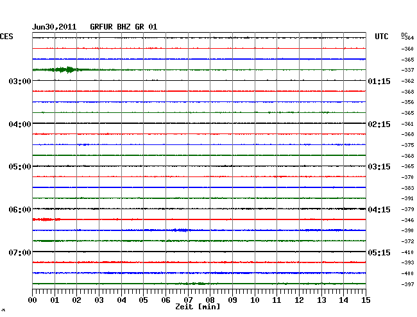Image resolution: width=417 pixels, height=317 pixels.
Task: Click the DC offset value -370
Action: (x=407, y=177)
